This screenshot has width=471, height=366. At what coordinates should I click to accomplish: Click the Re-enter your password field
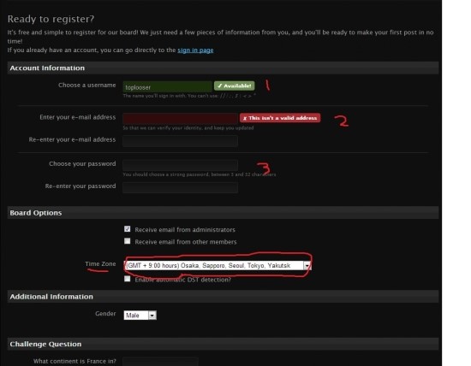pyautogui.click(x=180, y=187)
